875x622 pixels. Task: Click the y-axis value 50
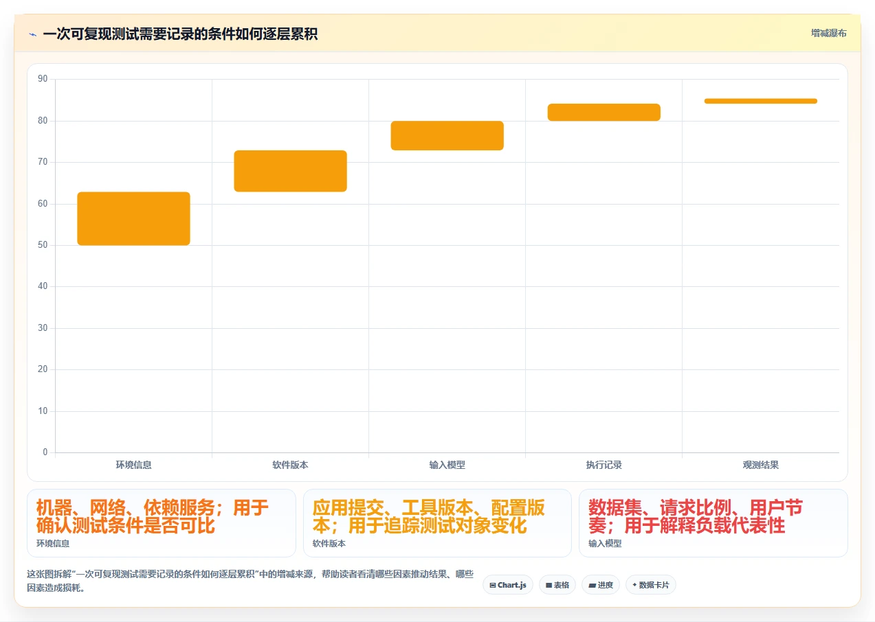point(43,245)
